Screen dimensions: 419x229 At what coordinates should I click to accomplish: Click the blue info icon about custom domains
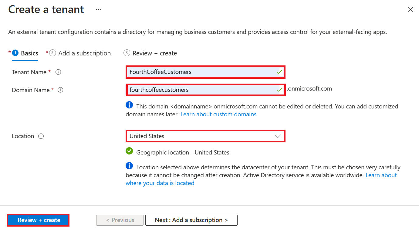129,105
